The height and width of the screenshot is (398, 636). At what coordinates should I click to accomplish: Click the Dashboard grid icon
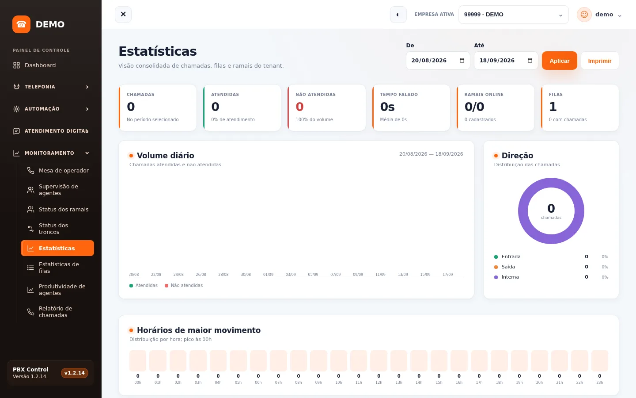16,65
